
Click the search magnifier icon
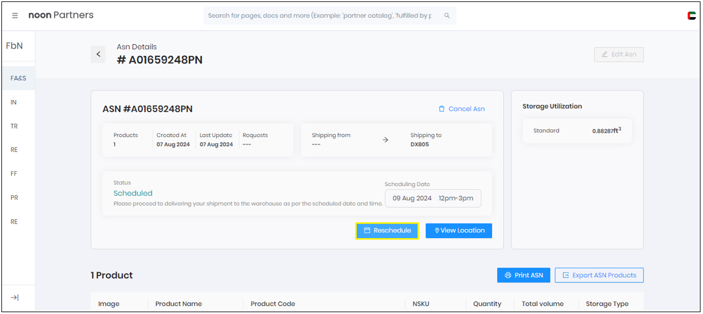tap(447, 15)
